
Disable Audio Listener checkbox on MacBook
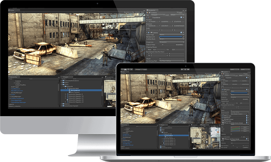[225, 119]
